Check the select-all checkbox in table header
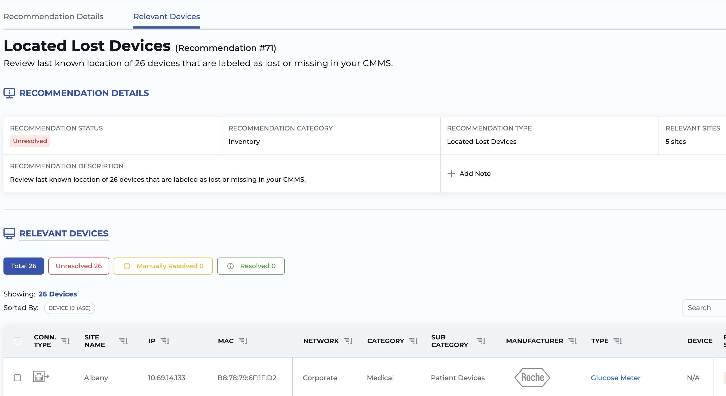The width and height of the screenshot is (726, 396). pos(18,341)
